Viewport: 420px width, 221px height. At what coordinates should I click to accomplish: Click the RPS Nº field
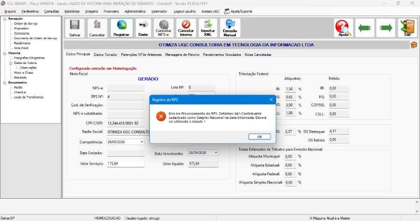click(126, 97)
